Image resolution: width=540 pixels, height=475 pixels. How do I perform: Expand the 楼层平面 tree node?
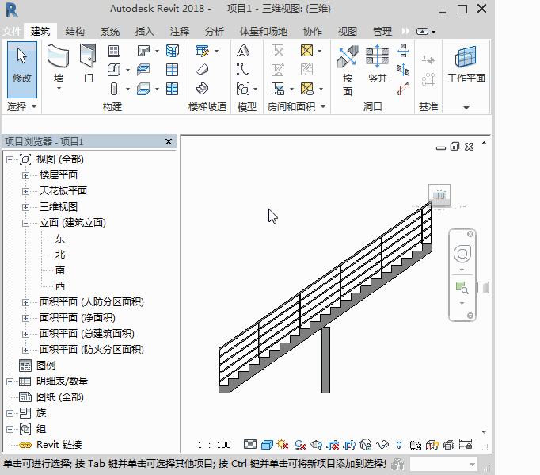click(x=25, y=175)
